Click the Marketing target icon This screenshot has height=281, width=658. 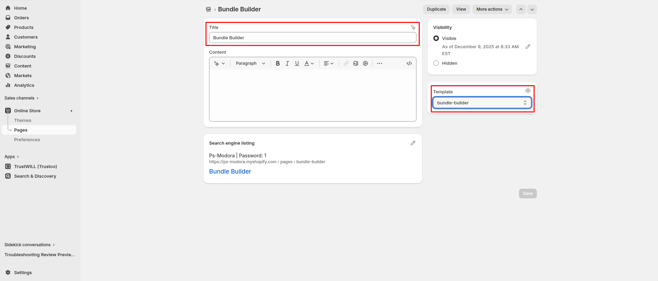(x=8, y=46)
